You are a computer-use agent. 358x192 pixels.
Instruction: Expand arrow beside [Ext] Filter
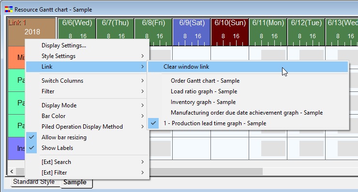(x=142, y=173)
